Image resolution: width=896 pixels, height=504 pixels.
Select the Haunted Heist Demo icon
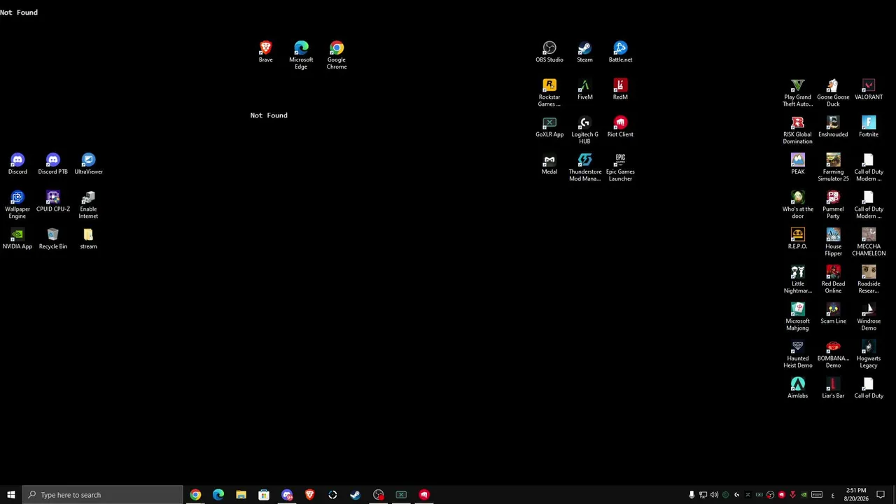point(798,354)
